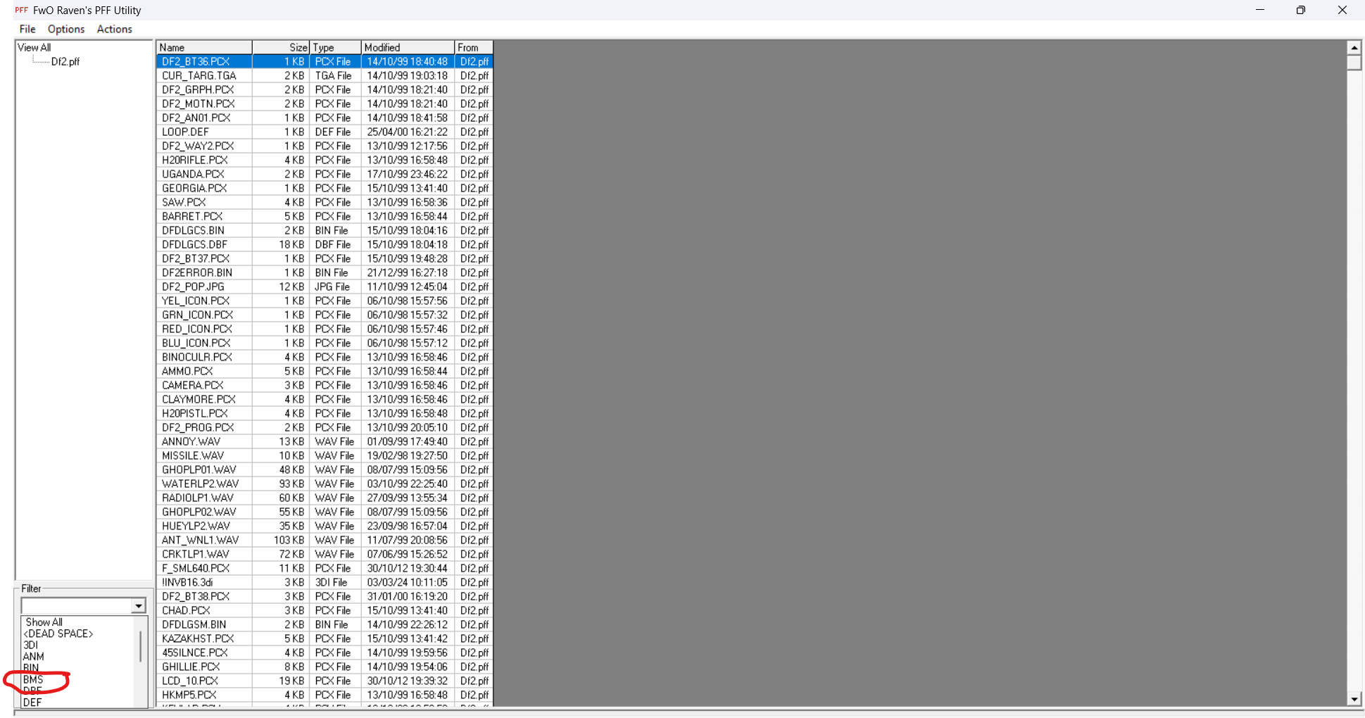Viewport: 1365px width, 718px height.
Task: Select file LOOP.DEF
Action: click(x=185, y=132)
